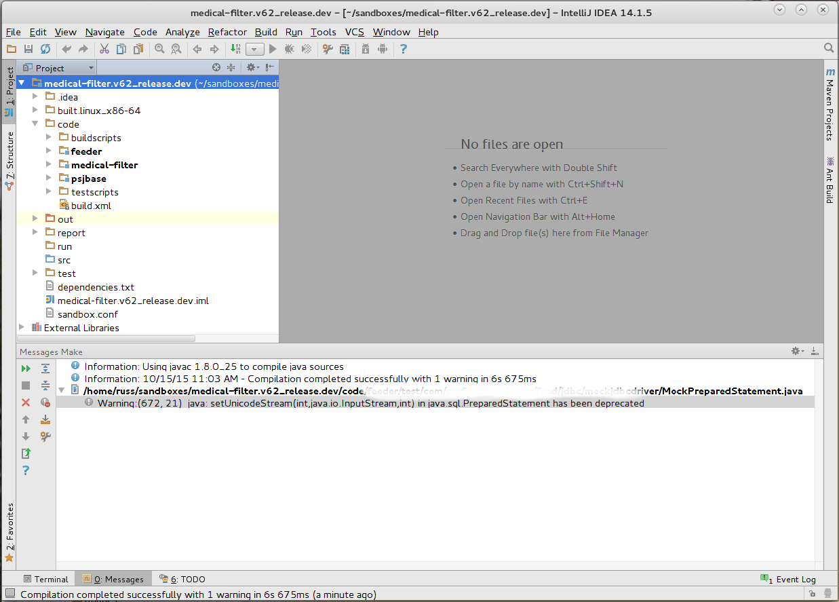This screenshot has height=602, width=839.
Task: Collapse the code folder
Action: 35,124
